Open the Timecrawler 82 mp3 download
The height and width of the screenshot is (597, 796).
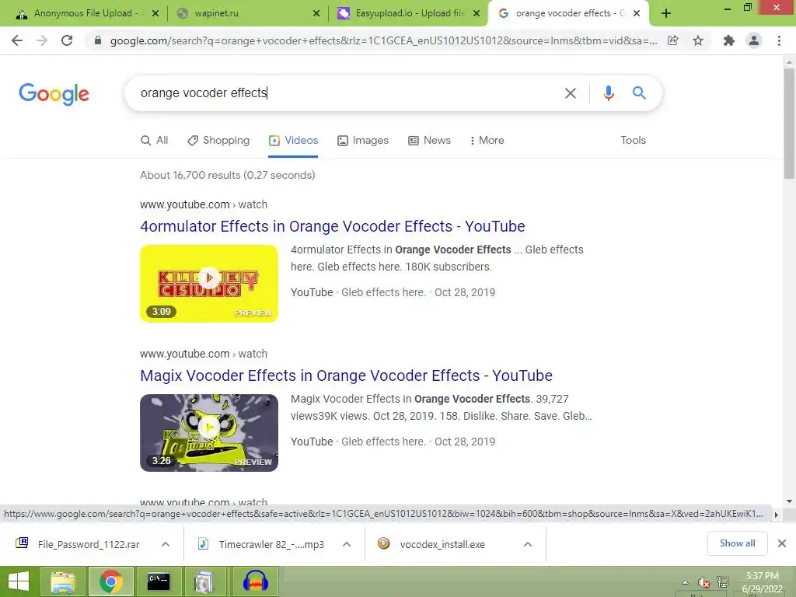(x=260, y=544)
